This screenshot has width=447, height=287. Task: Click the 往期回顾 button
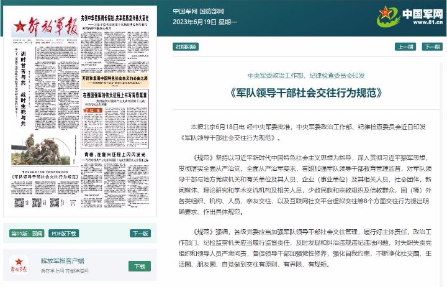click(x=184, y=47)
